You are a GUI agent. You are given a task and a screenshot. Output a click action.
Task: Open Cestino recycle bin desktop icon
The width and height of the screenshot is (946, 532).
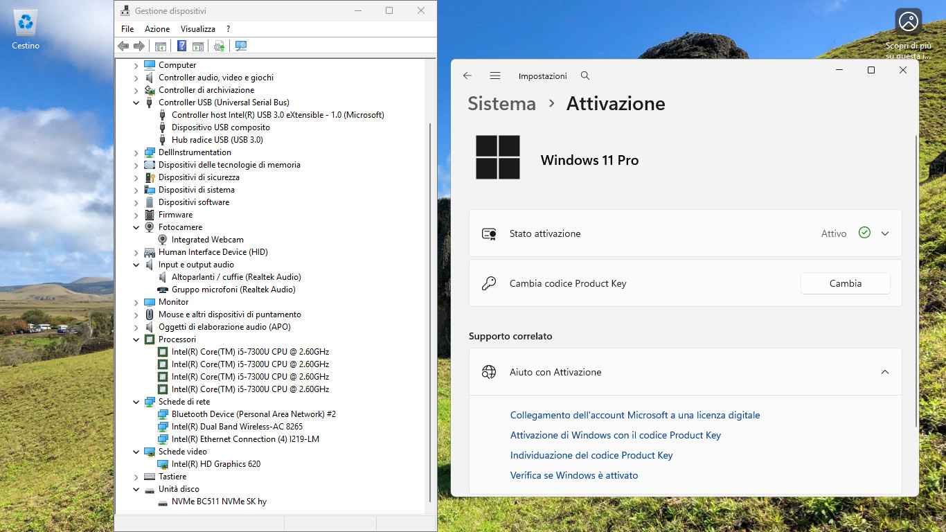click(26, 29)
